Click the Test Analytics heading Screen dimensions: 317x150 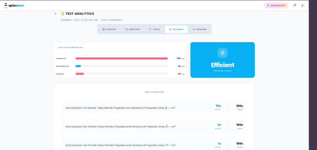pos(80,14)
